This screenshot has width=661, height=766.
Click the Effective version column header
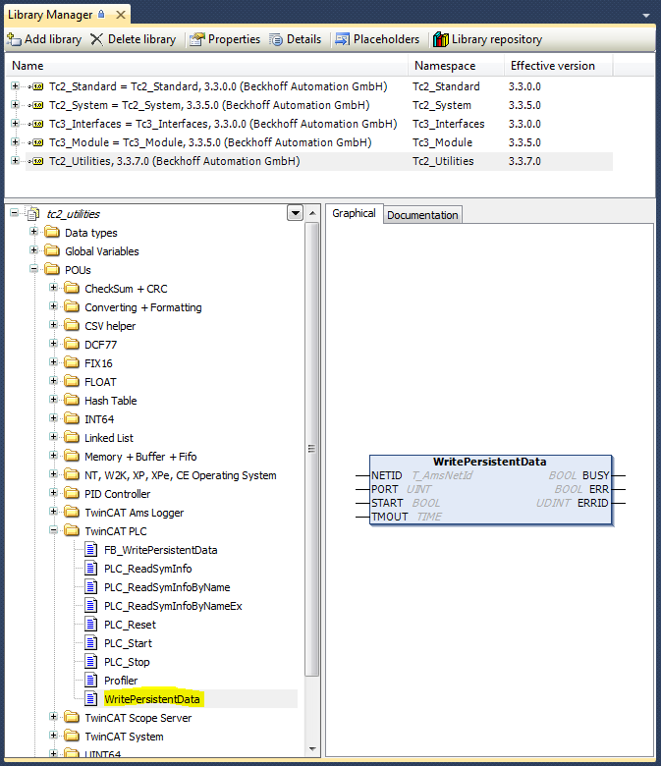553,66
